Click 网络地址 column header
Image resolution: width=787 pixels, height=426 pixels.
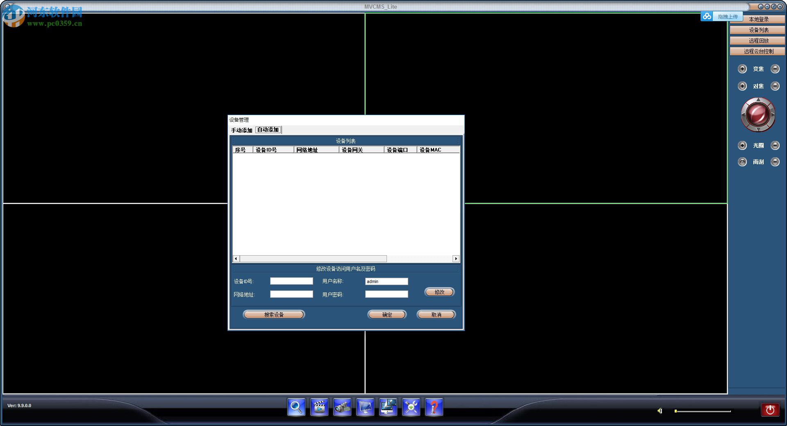click(x=316, y=150)
